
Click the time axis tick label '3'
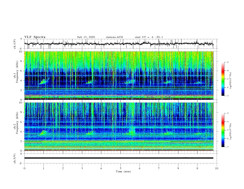tap(82, 168)
